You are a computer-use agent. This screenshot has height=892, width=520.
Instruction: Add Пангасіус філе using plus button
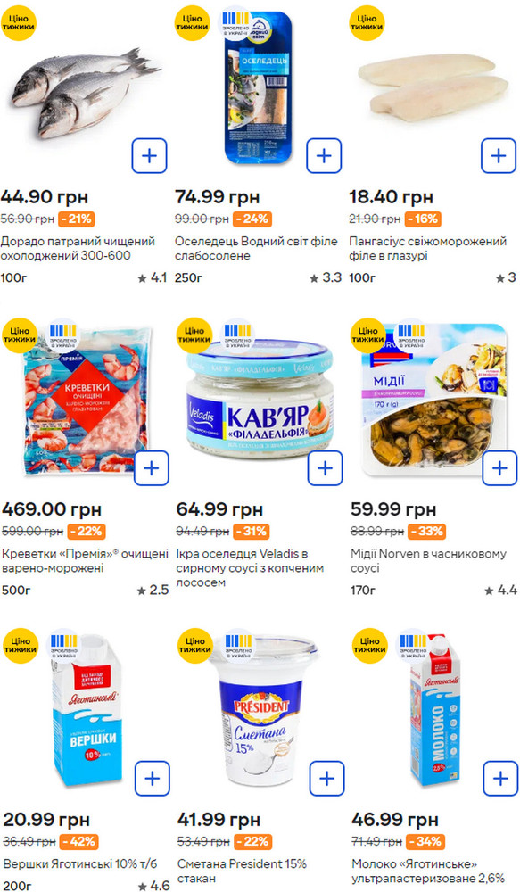pos(499,155)
